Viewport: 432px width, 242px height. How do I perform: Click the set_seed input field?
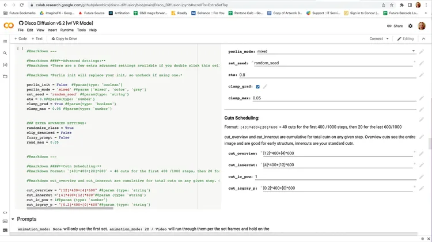(x=333, y=63)
